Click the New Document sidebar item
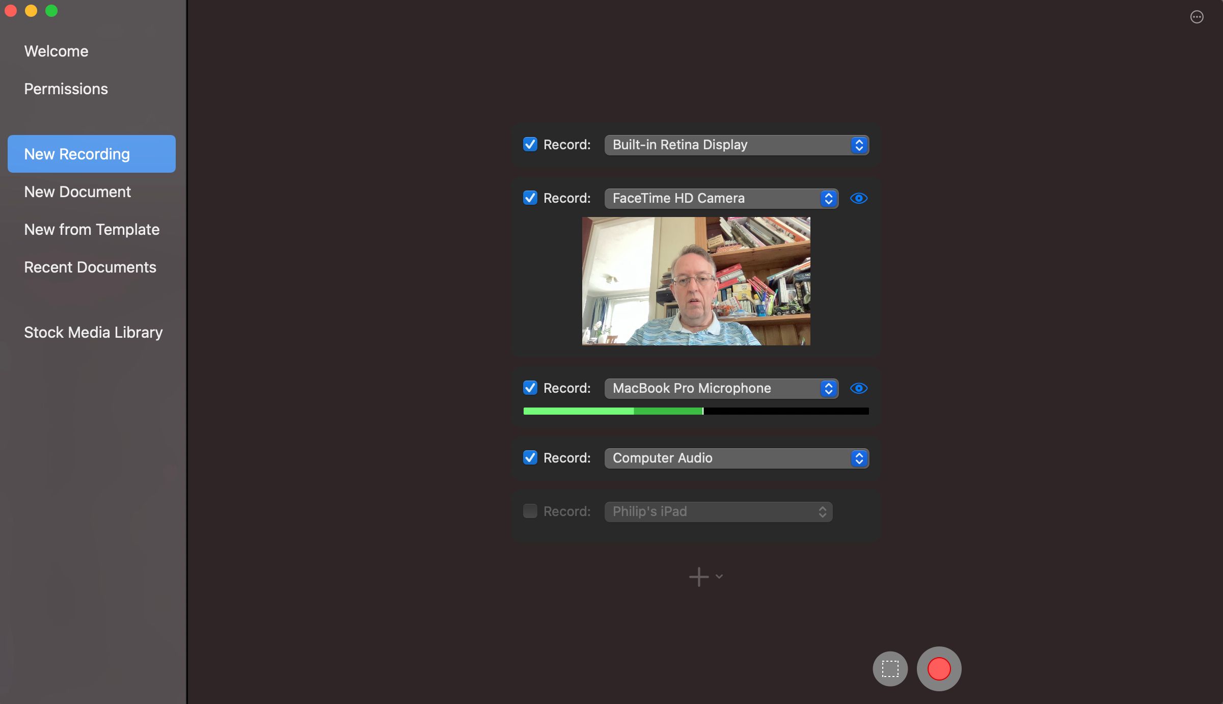 [77, 192]
